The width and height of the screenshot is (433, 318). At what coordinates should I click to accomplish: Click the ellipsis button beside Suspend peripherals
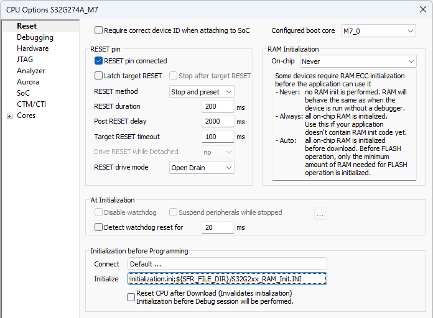tap(320, 213)
